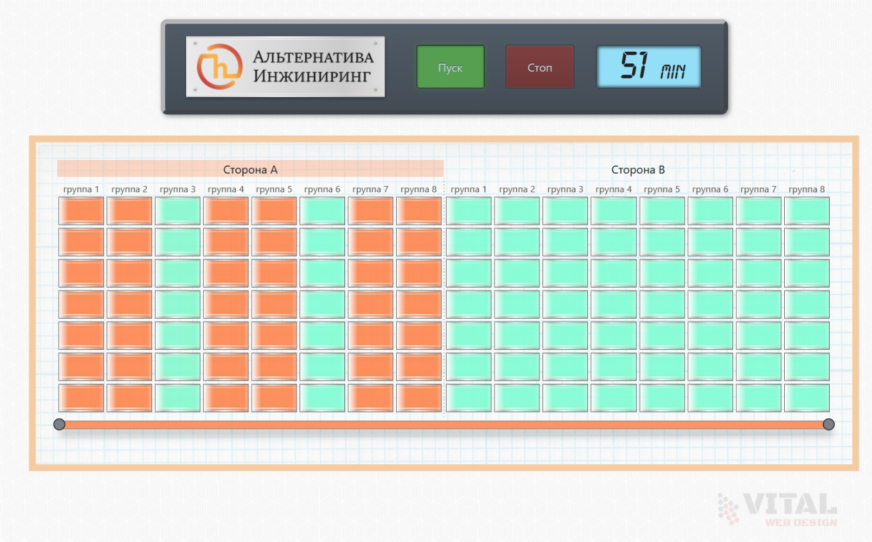Click the группа 5 label under Сторона B
872x542 pixels.
click(662, 189)
